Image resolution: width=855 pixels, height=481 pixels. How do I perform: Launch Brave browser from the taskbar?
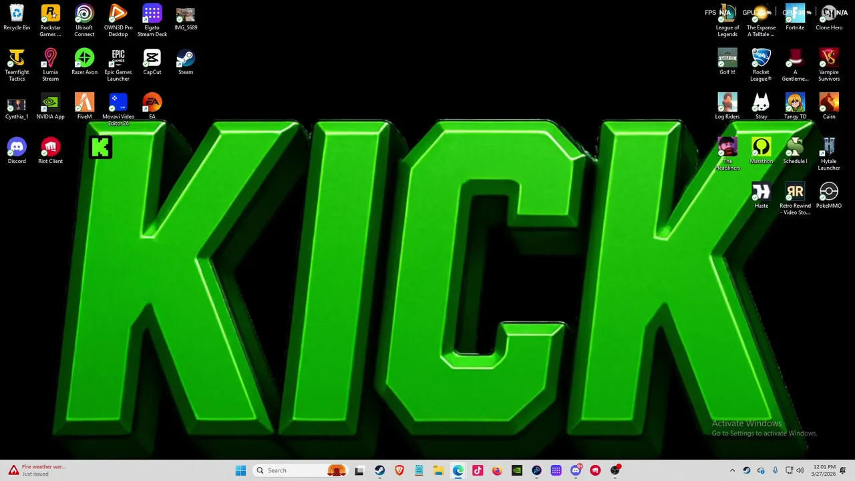pos(399,470)
